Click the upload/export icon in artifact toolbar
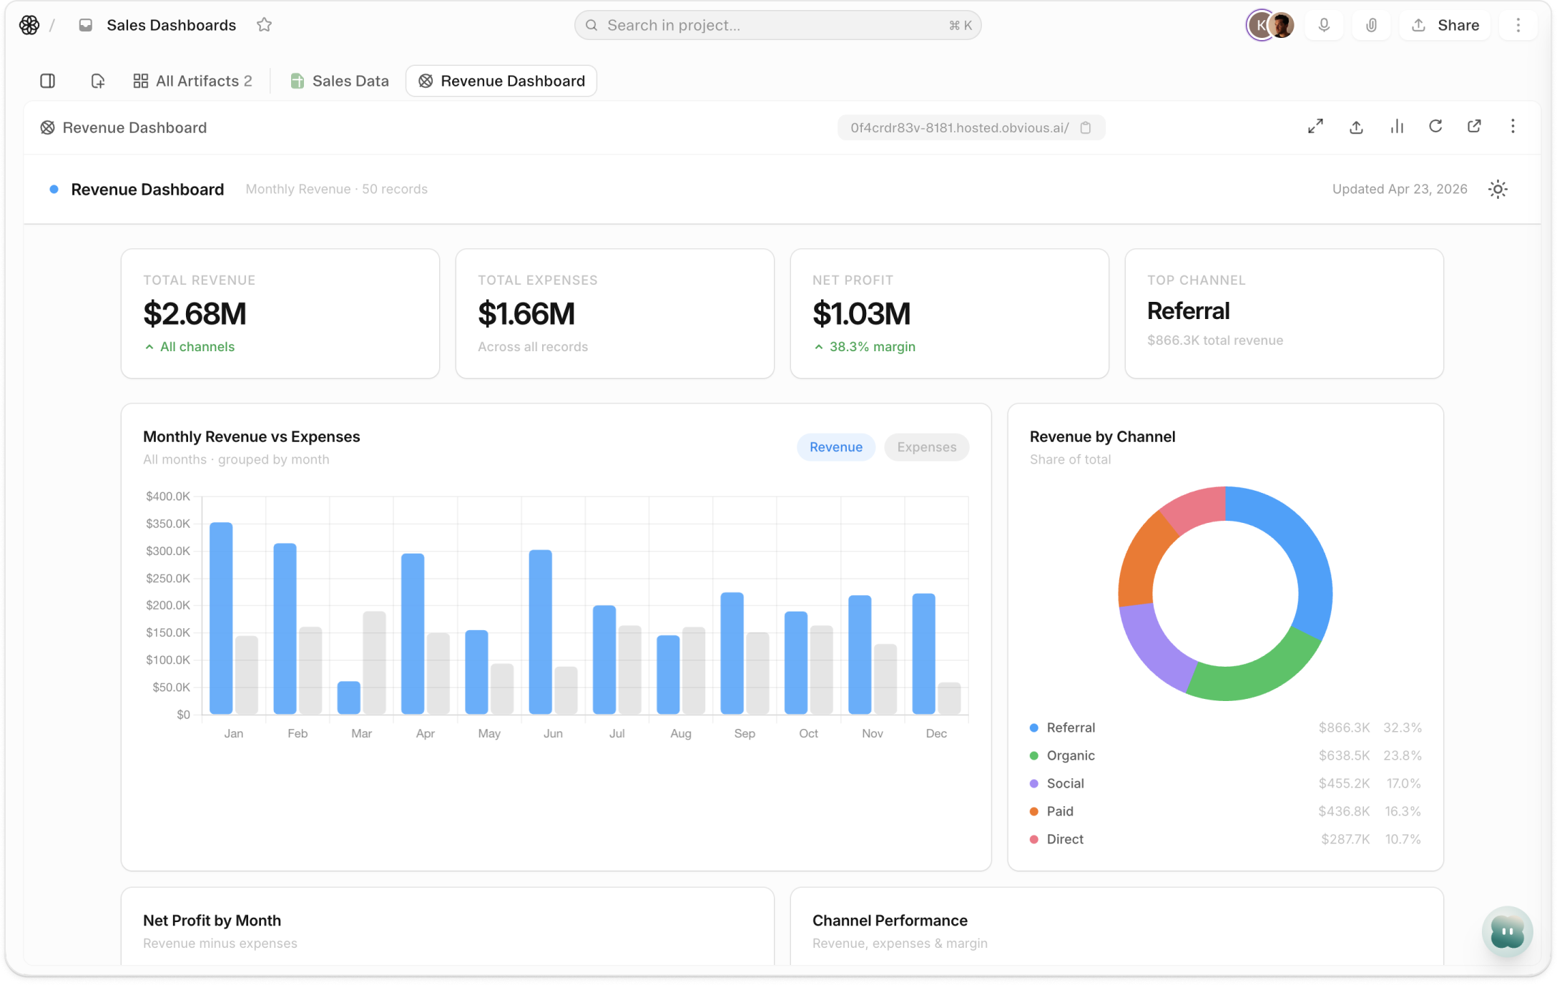The height and width of the screenshot is (985, 1557). [1356, 127]
